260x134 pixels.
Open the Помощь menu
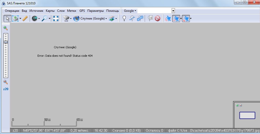coord(113,11)
